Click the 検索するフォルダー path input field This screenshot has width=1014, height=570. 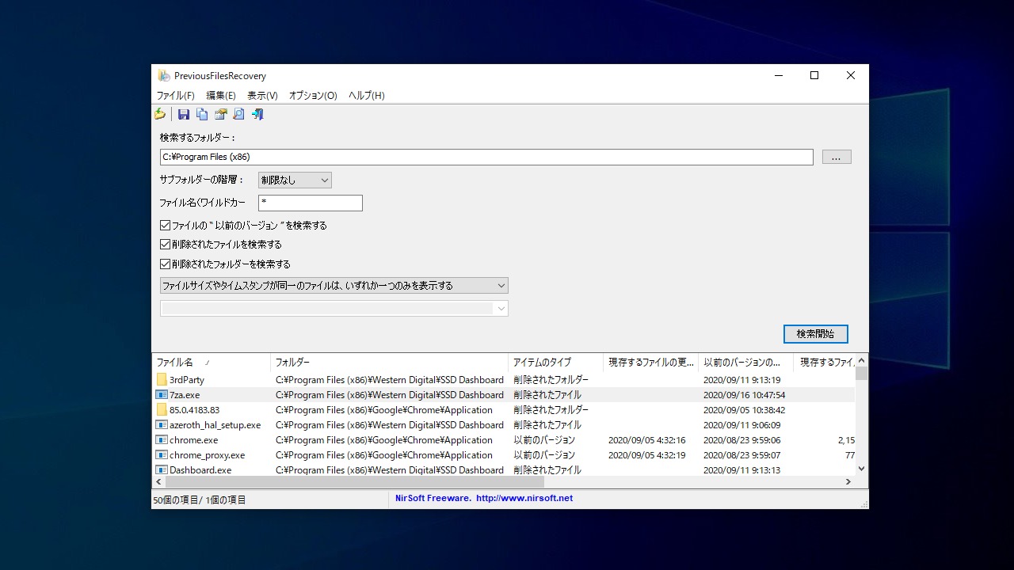[x=486, y=157]
